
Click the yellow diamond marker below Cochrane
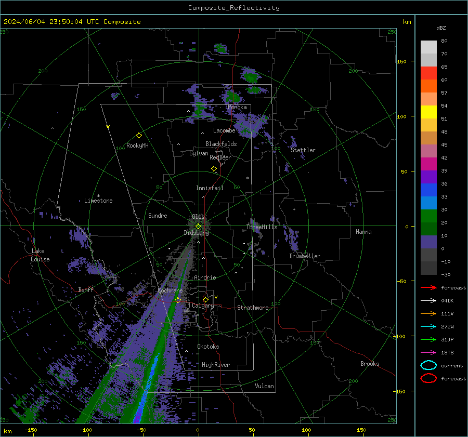pos(178,300)
